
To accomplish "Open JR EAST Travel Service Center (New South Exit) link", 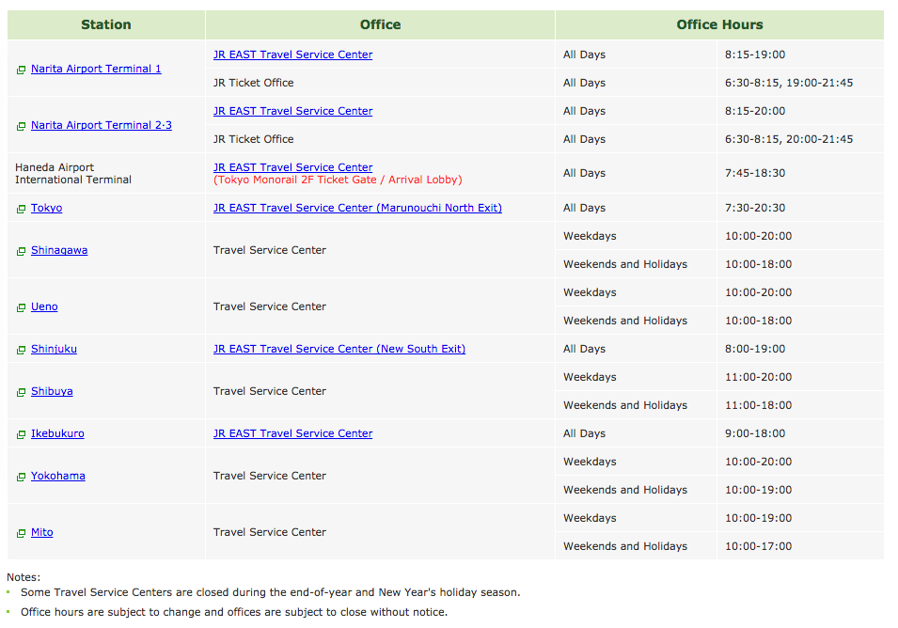I will click(339, 349).
